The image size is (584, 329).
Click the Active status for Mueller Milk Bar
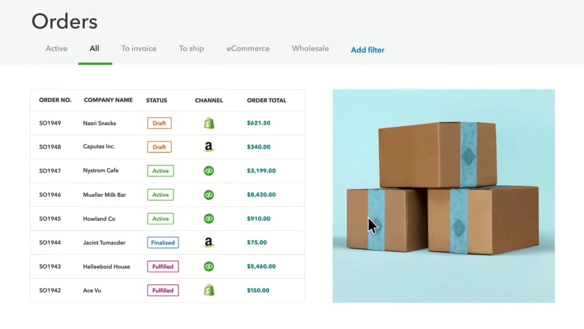[161, 195]
